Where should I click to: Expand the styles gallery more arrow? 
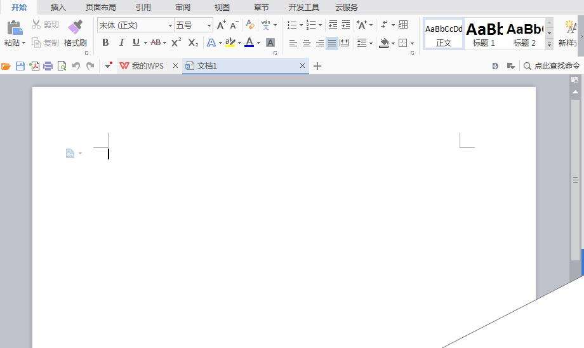point(549,44)
